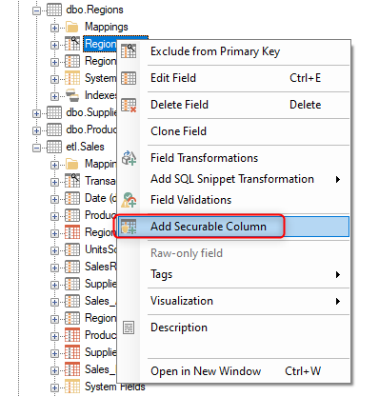This screenshot has width=379, height=397.
Task: Select the etl.Sales table in tree
Action: pos(85,147)
